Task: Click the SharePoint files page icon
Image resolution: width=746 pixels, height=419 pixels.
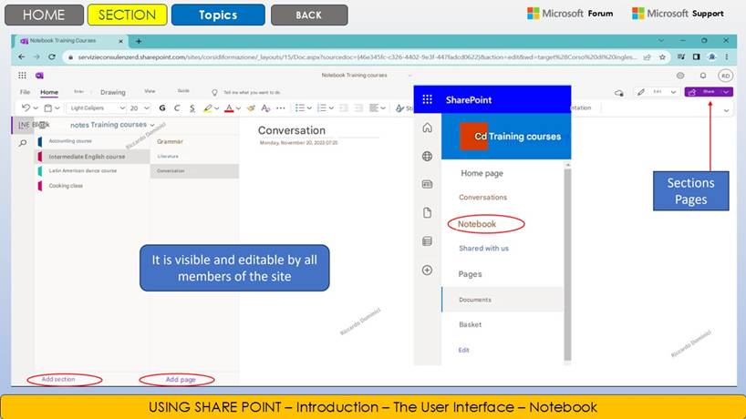Action: click(x=427, y=213)
